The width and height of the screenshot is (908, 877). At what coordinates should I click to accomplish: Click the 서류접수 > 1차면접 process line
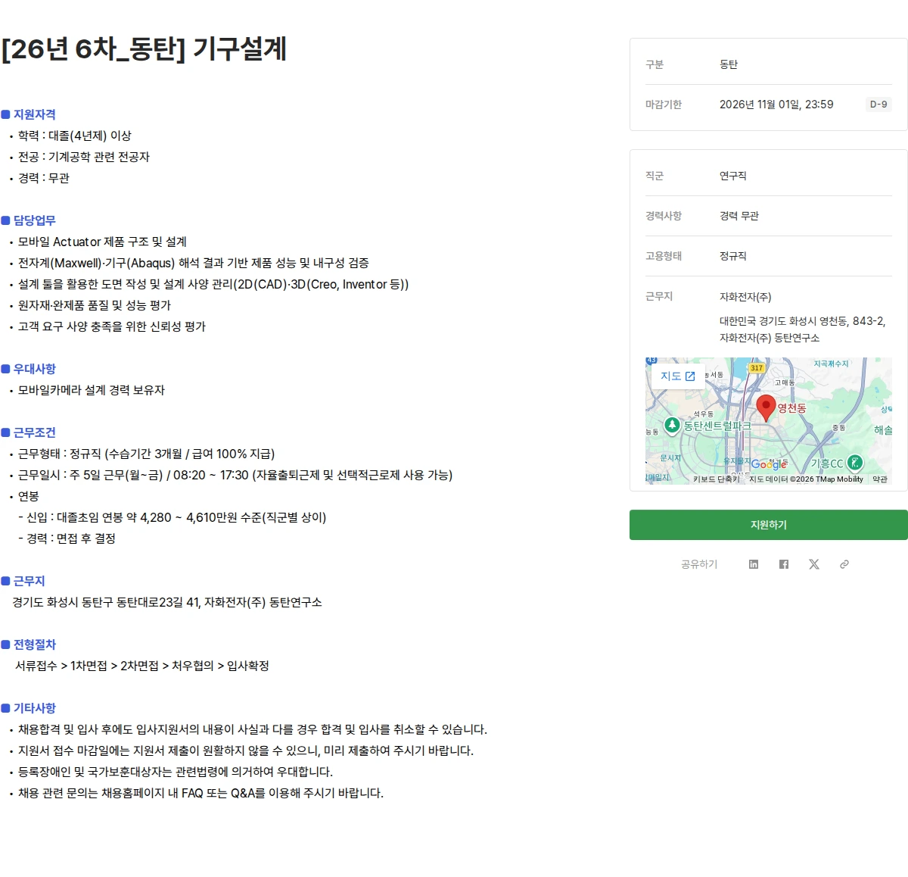(x=142, y=666)
